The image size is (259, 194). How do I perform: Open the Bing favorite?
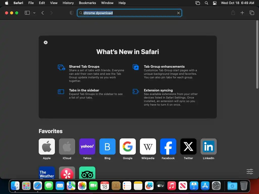107,147
